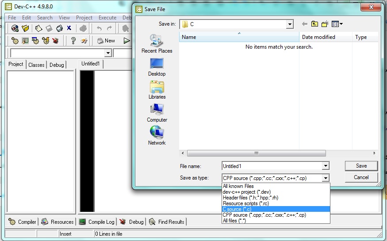Sort by Date modified column header
387x241 pixels.
(x=326, y=37)
